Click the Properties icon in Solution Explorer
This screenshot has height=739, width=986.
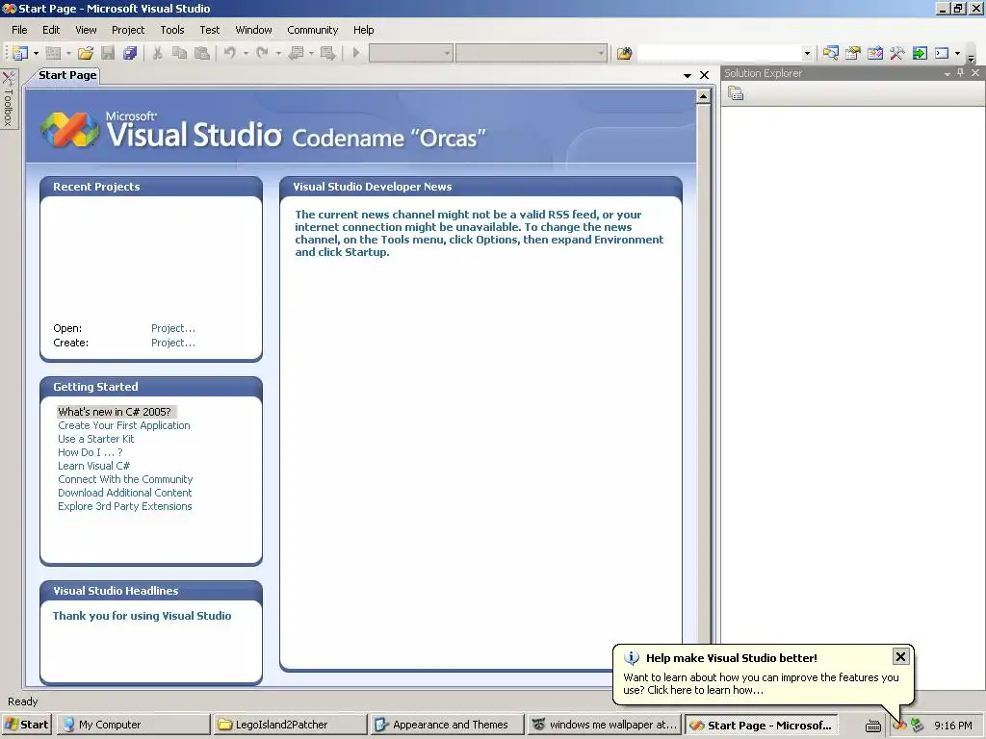736,93
